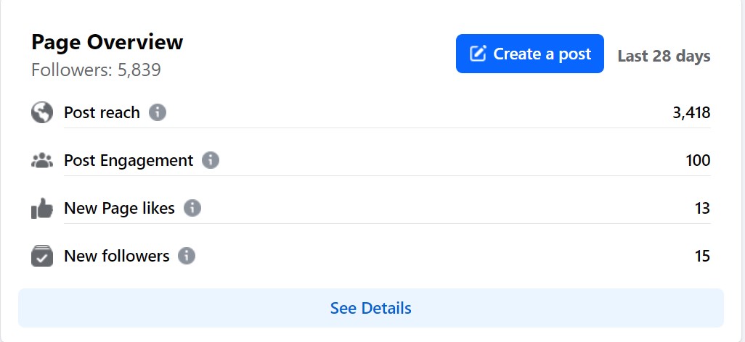The width and height of the screenshot is (745, 342).
Task: Click the checkmark box icon for New followers
Action: pyautogui.click(x=42, y=256)
